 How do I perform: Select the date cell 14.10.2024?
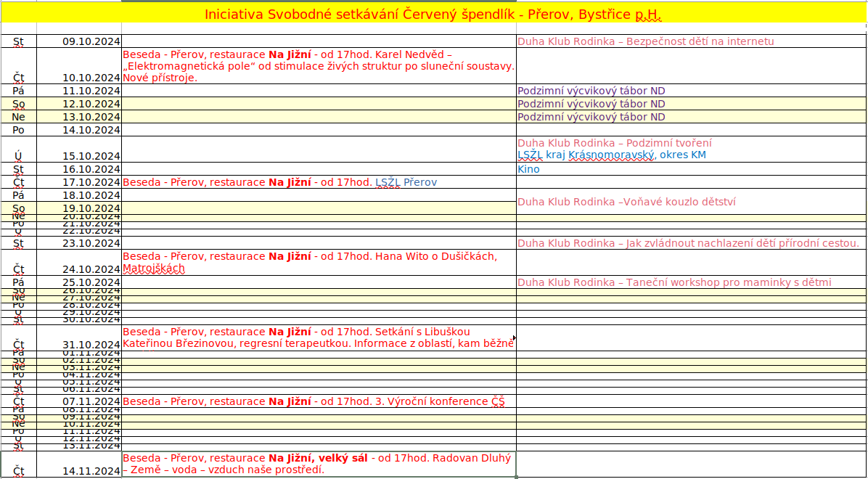coord(79,130)
